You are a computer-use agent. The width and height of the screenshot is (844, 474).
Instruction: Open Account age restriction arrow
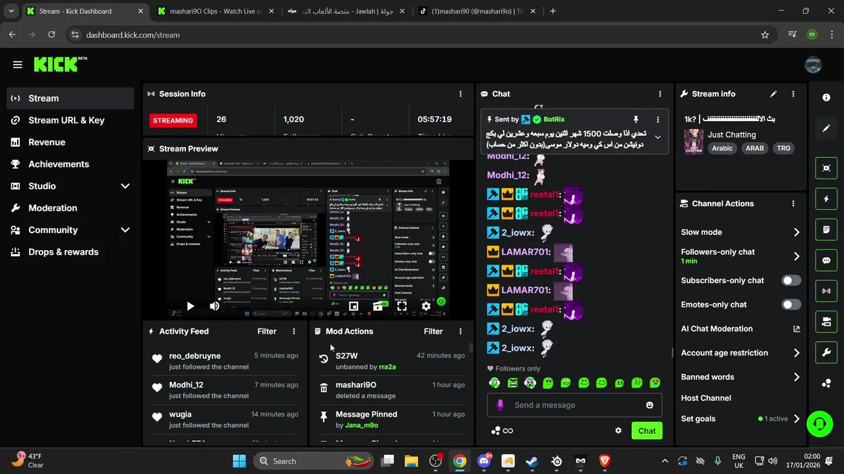tap(797, 353)
